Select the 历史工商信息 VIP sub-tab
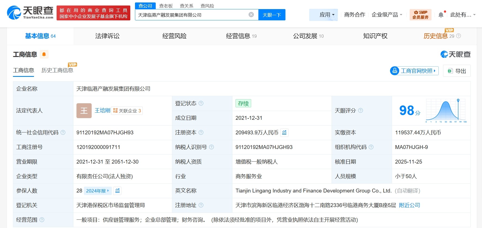 pyautogui.click(x=57, y=70)
